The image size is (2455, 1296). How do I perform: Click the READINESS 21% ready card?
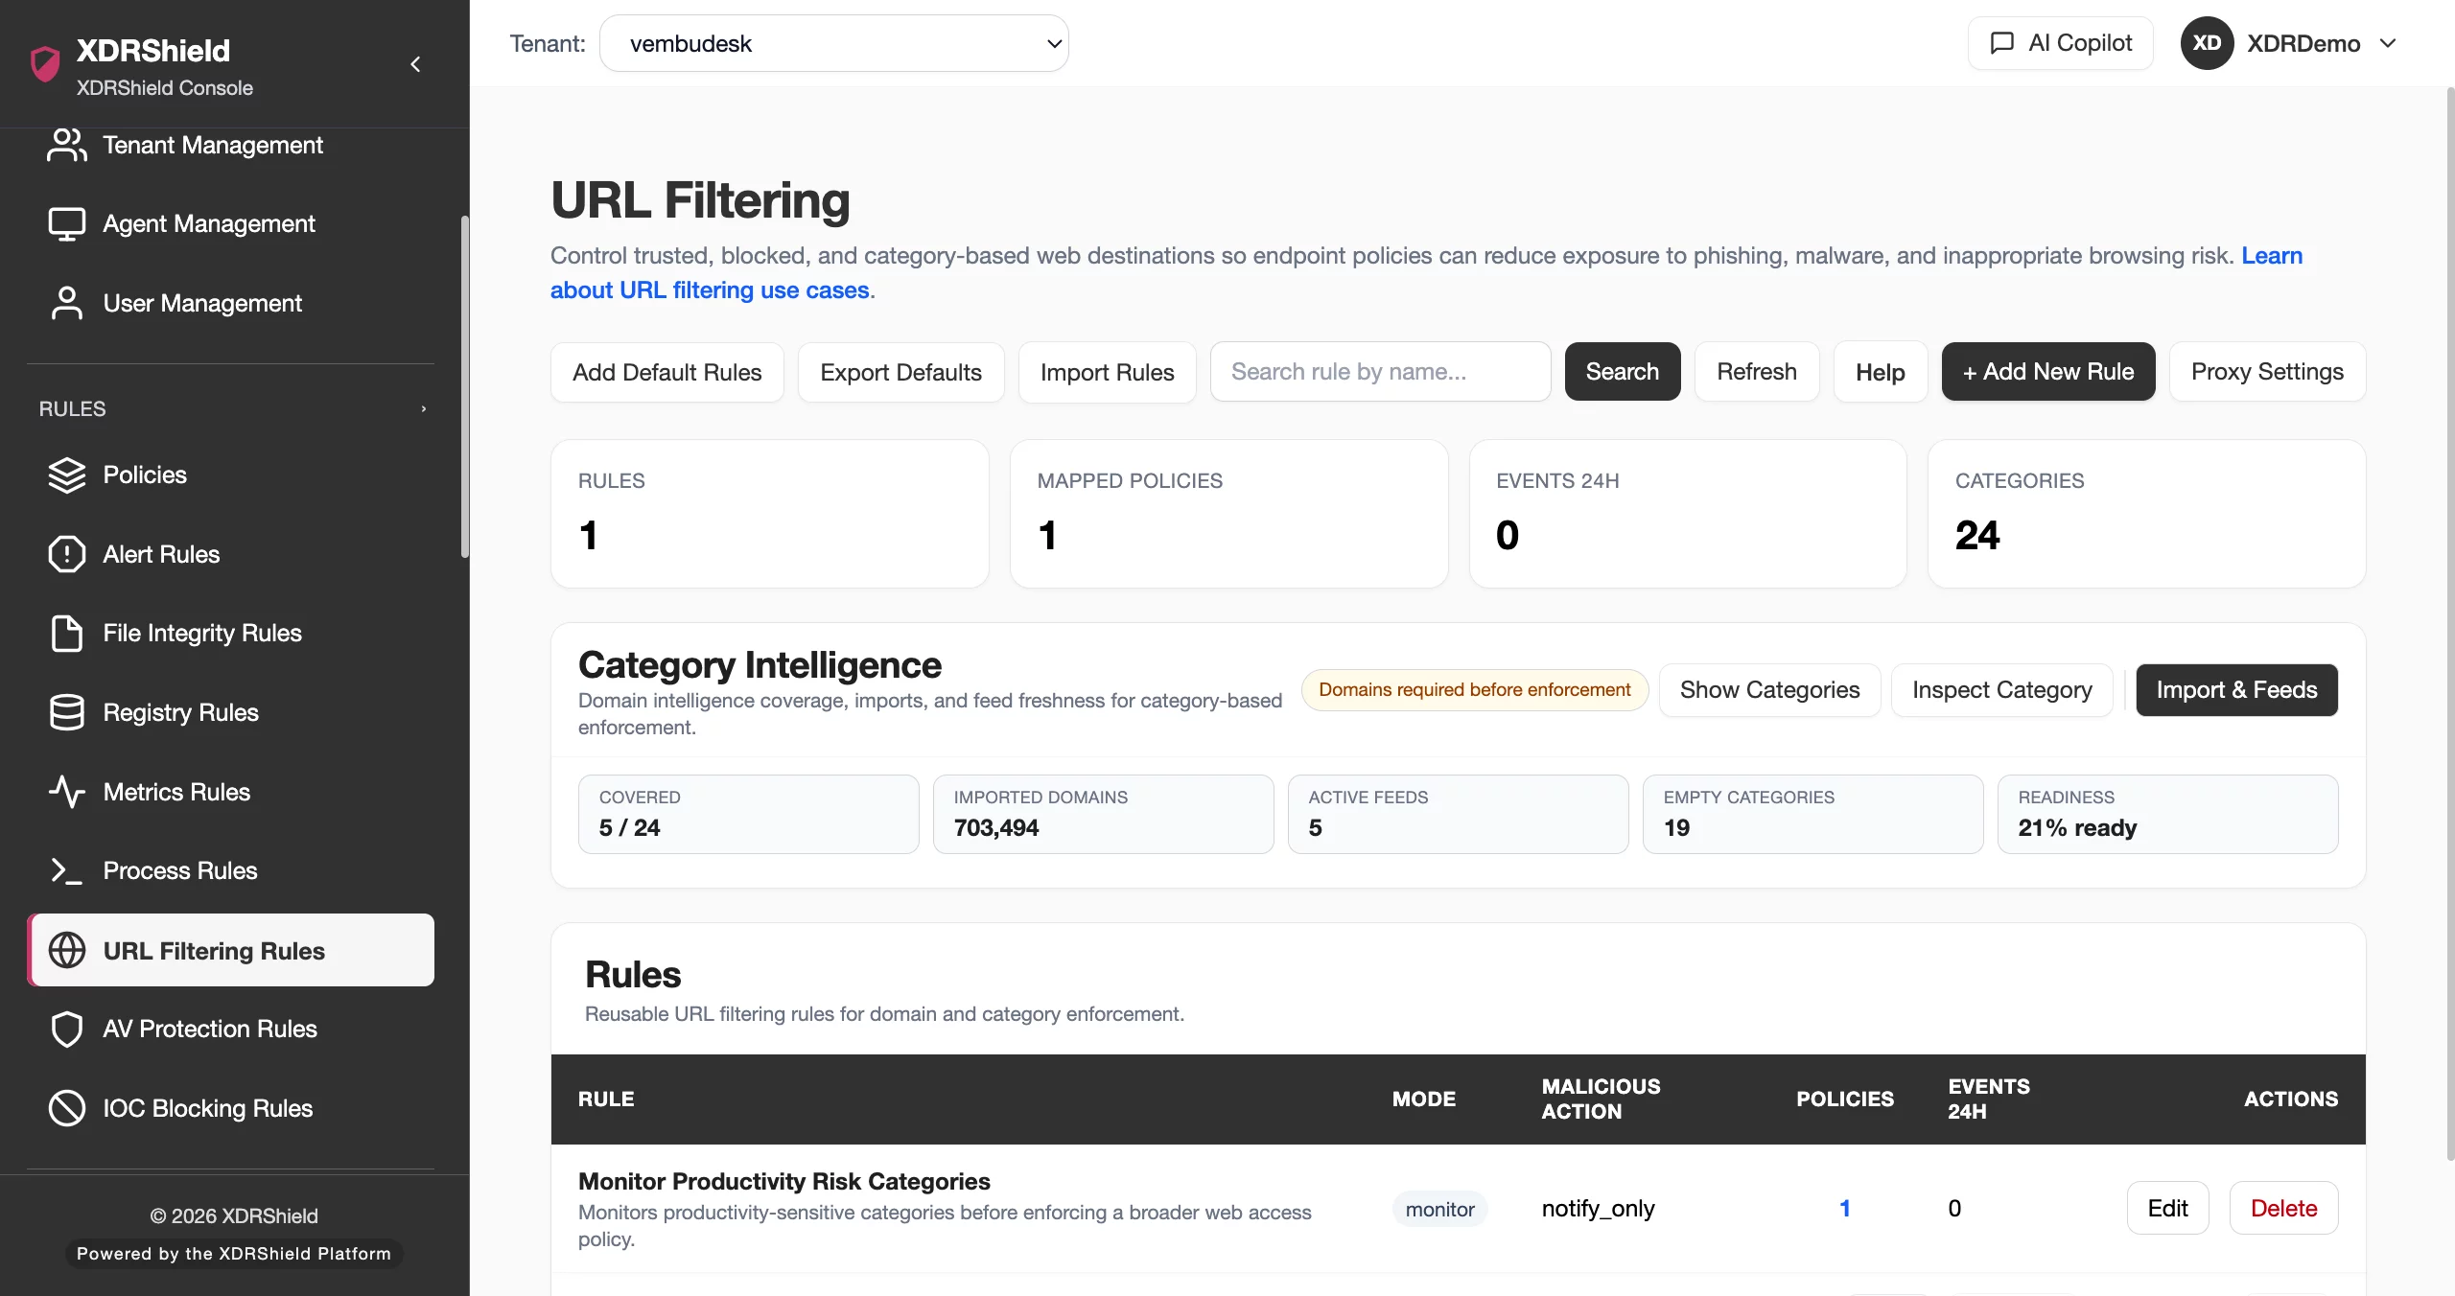(2167, 815)
